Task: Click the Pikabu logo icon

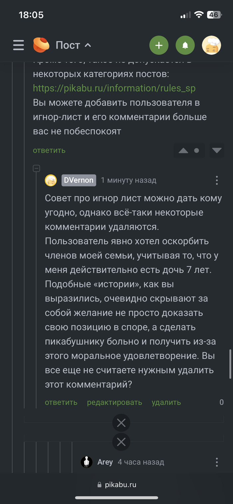Action: pyautogui.click(x=41, y=45)
